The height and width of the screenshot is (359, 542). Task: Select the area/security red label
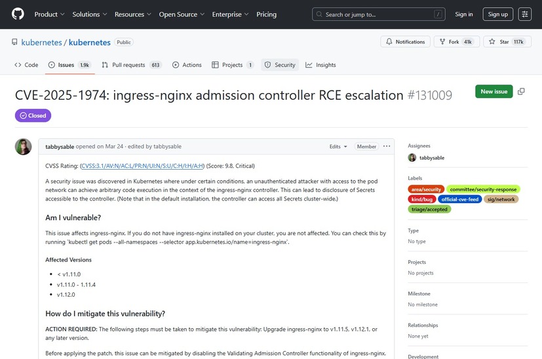[426, 189]
